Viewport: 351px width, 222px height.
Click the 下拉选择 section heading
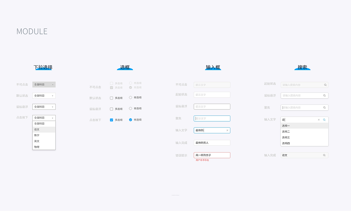pyautogui.click(x=43, y=67)
